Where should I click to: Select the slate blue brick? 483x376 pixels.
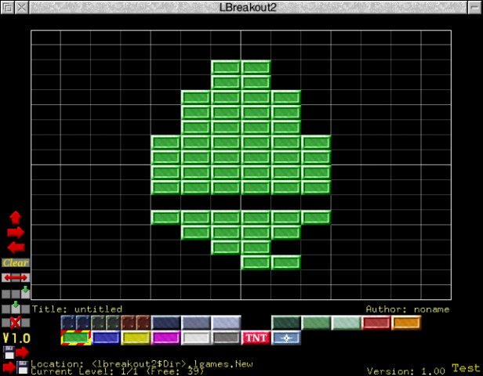click(x=196, y=323)
